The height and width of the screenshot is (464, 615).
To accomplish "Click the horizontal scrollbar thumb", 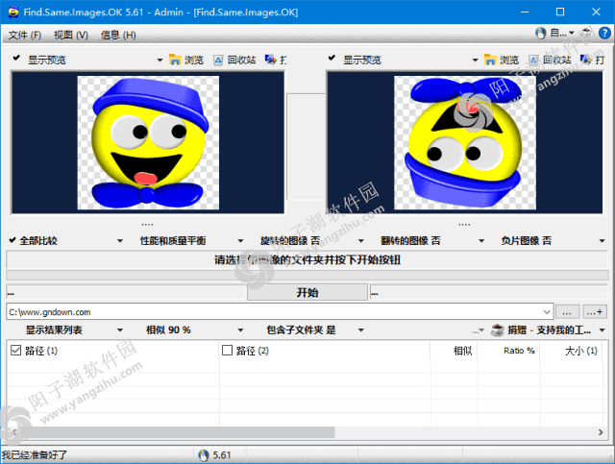I will pyautogui.click(x=177, y=432).
